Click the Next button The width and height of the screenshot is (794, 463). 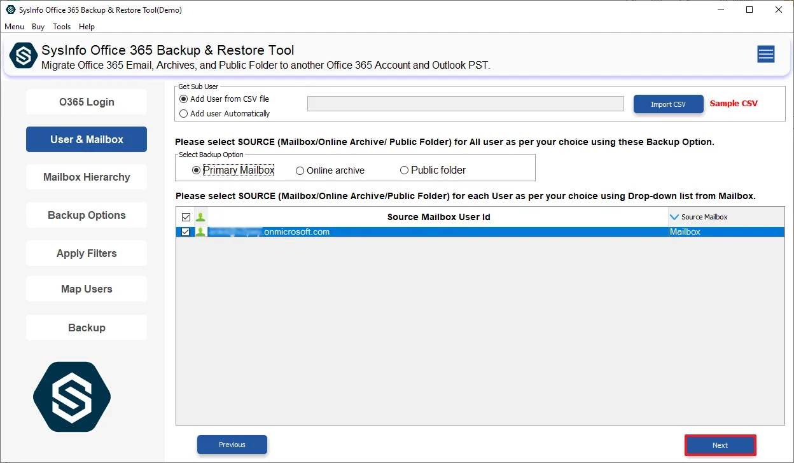[720, 445]
